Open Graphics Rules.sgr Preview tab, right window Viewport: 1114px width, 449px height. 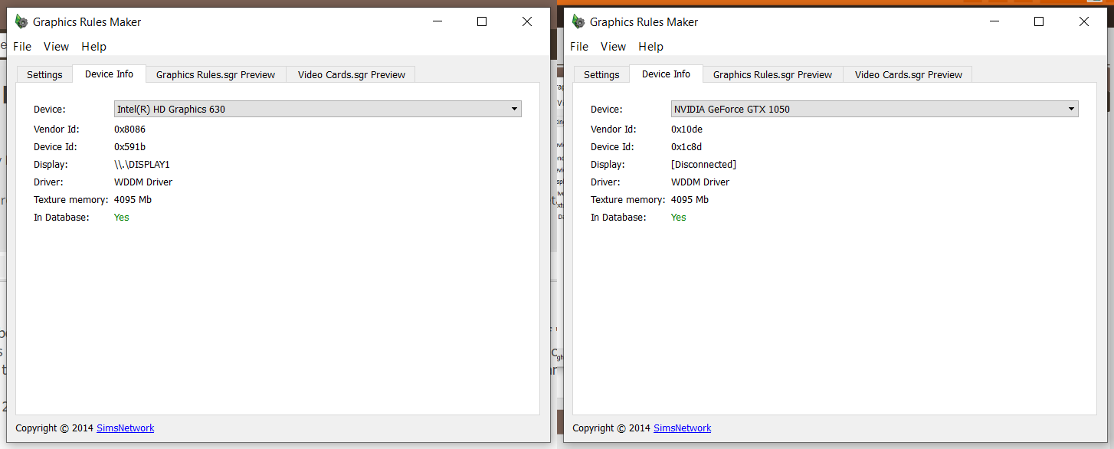772,74
